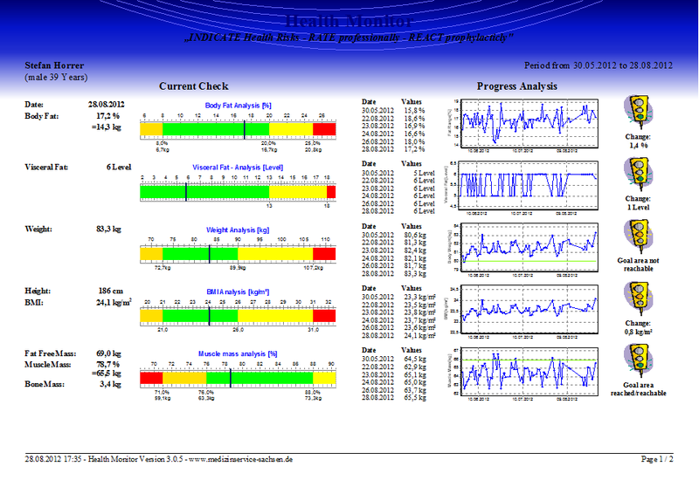Click the 'Change: 0,8 kg/m²' label
This screenshot has width=699, height=480.
pos(639,327)
